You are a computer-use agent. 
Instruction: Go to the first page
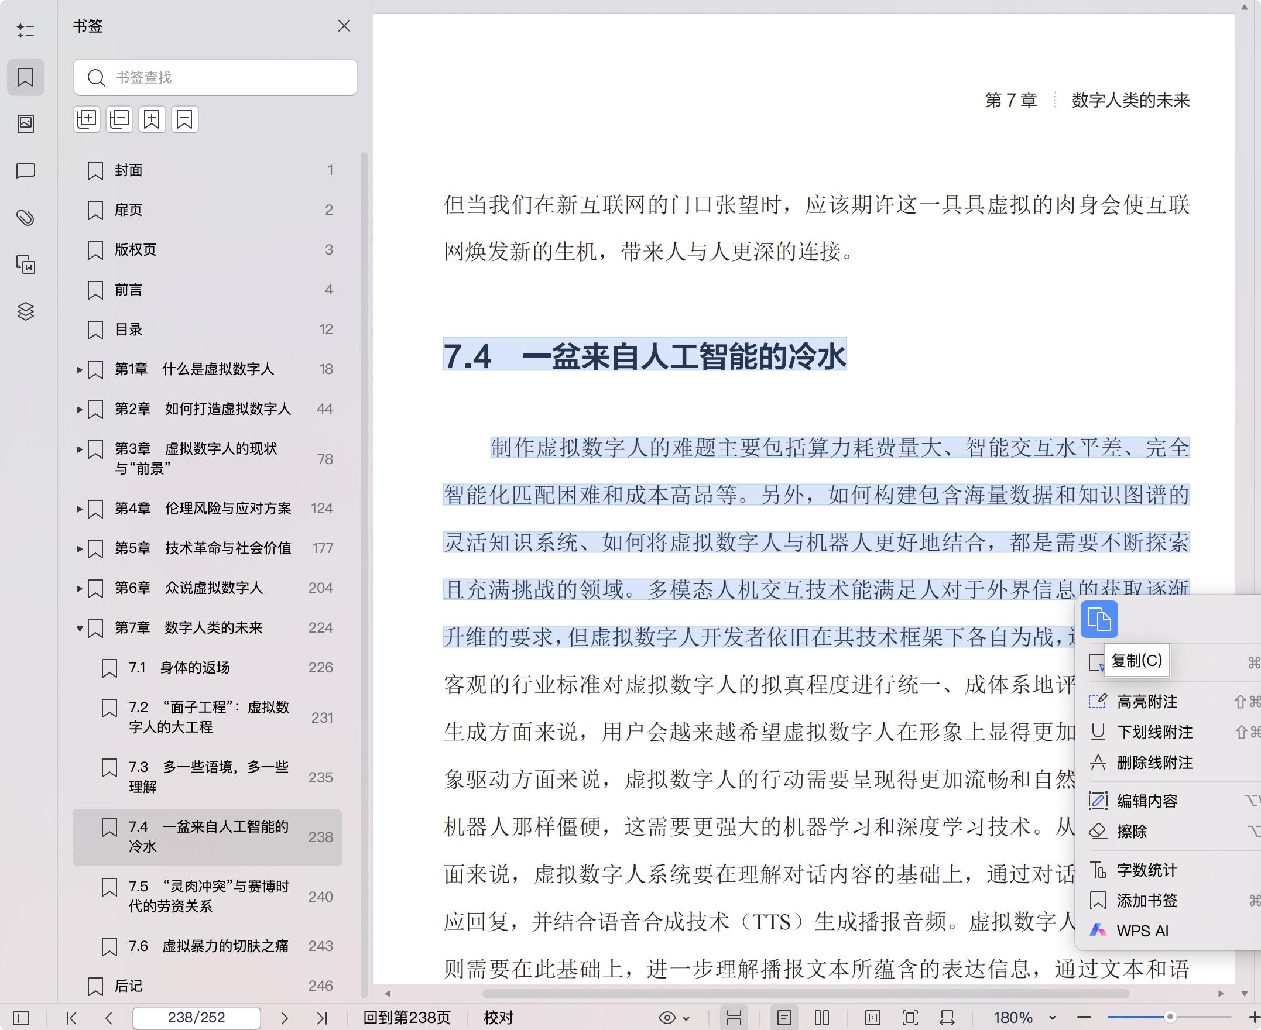click(x=71, y=1018)
